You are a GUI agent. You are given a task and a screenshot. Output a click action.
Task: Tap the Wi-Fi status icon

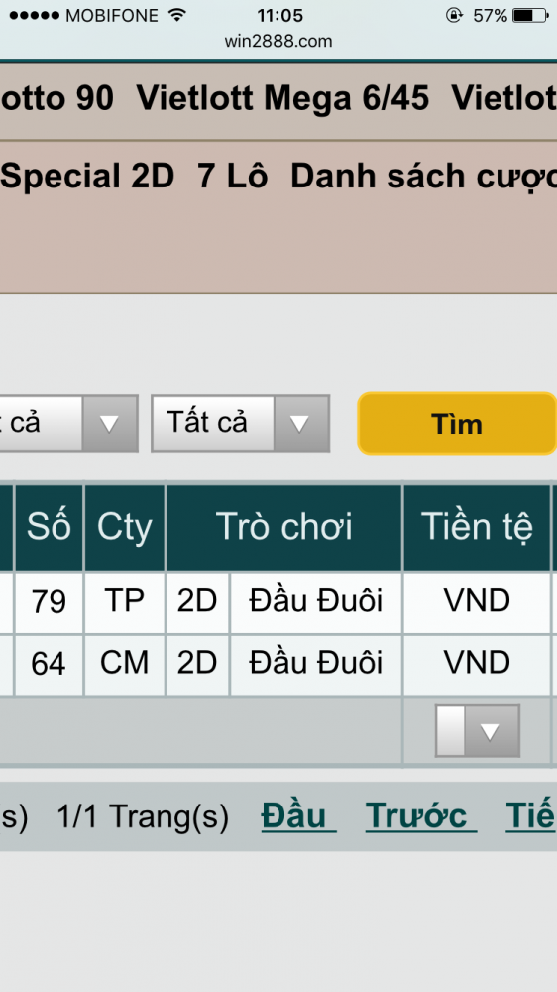click(x=177, y=15)
